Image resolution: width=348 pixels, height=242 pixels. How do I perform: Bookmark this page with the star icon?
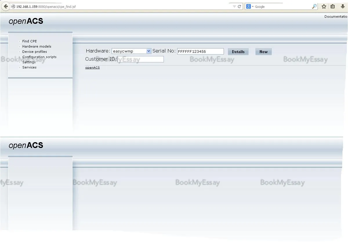pyautogui.click(x=324, y=6)
